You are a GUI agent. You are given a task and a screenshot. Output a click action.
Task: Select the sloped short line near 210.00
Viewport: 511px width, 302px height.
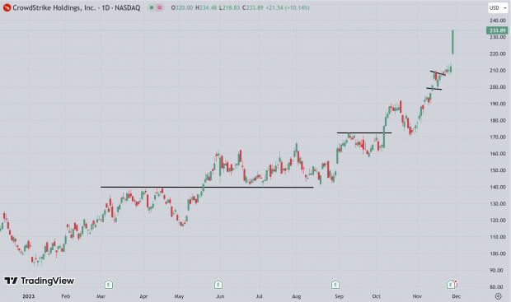coord(438,73)
